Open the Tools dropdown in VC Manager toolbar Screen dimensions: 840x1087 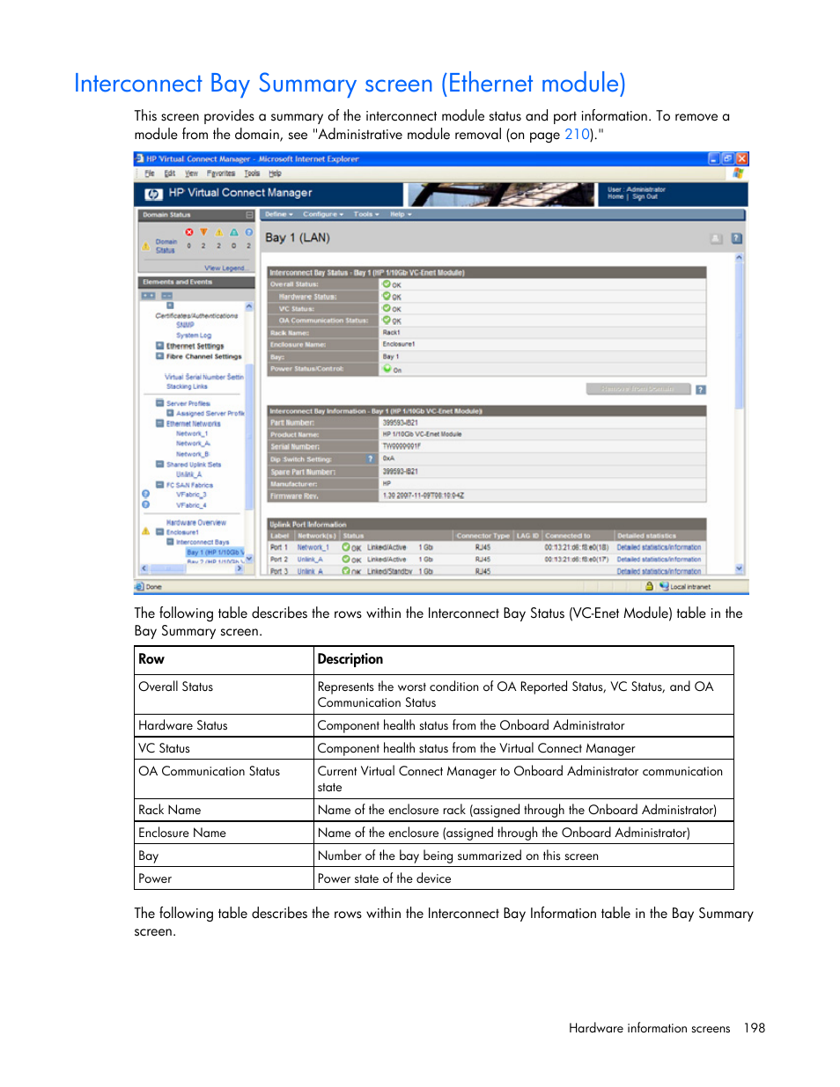pyautogui.click(x=366, y=214)
